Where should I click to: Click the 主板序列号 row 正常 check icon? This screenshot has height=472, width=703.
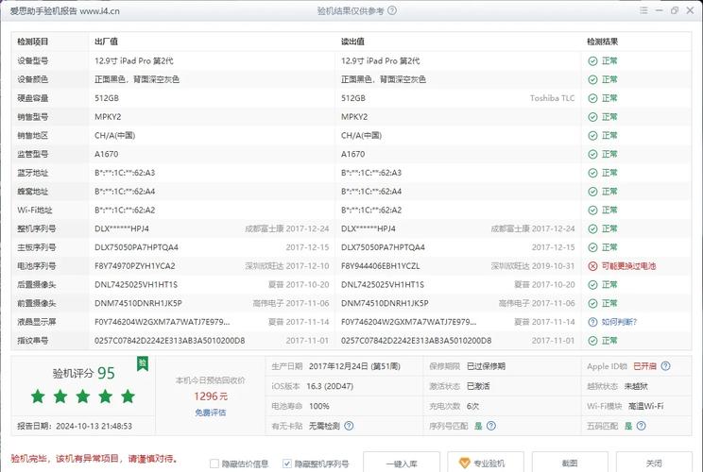tap(592, 247)
